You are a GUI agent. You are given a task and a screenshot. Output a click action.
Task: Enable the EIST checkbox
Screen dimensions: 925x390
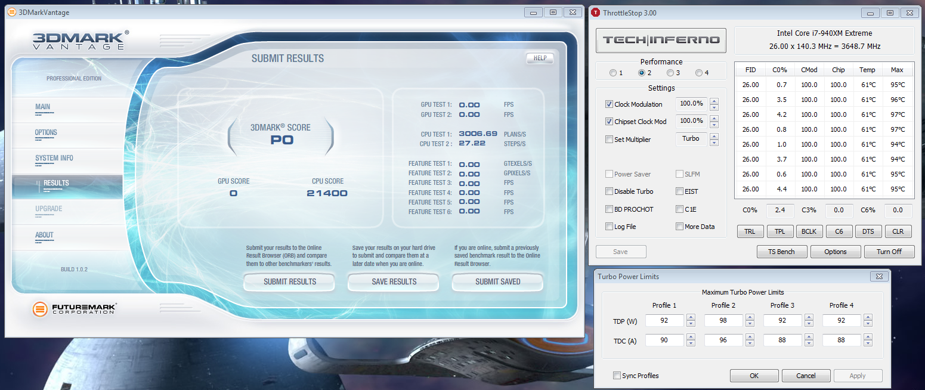click(x=679, y=191)
